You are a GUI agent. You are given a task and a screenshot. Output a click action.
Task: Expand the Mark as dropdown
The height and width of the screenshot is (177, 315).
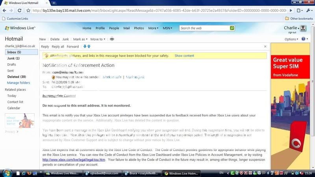click(80, 39)
